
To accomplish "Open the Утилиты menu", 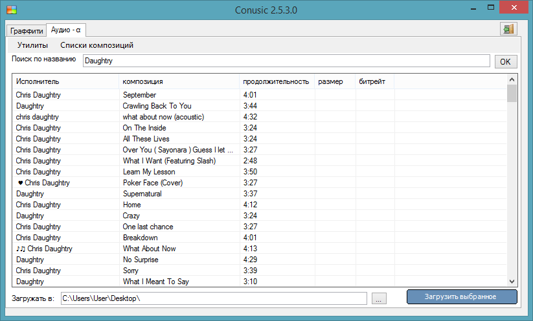I will [32, 45].
